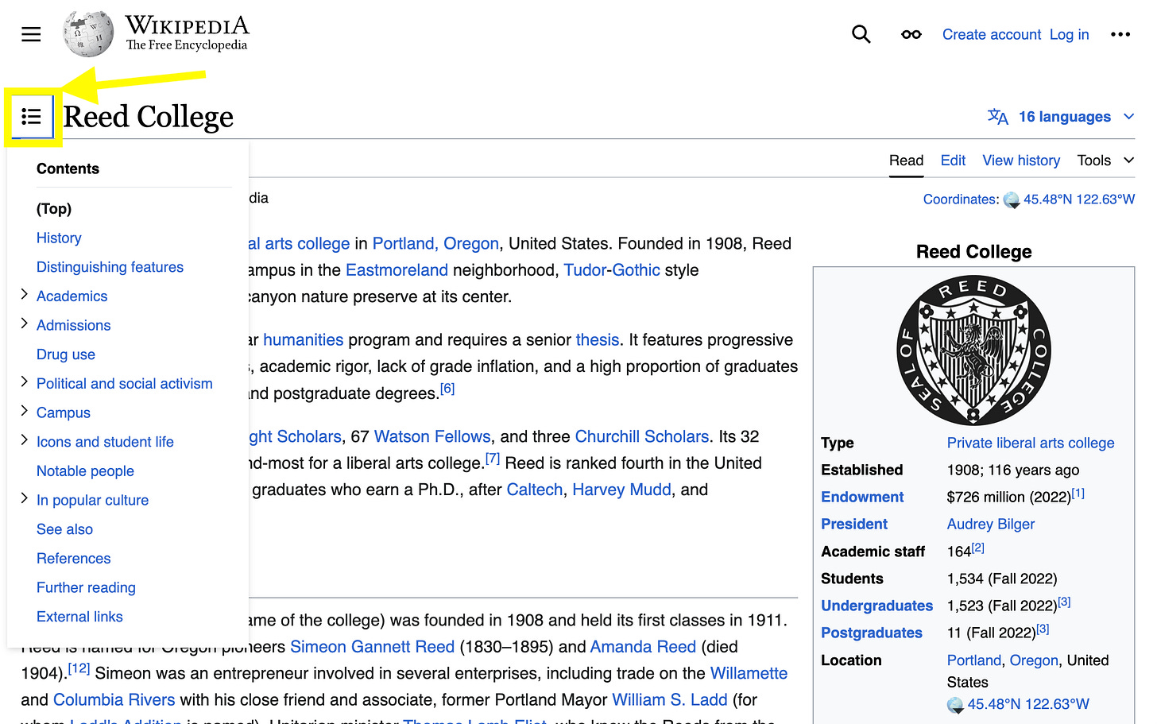Image resolution: width=1157 pixels, height=724 pixels.
Task: Toggle the table of contents icon
Action: pos(31,117)
